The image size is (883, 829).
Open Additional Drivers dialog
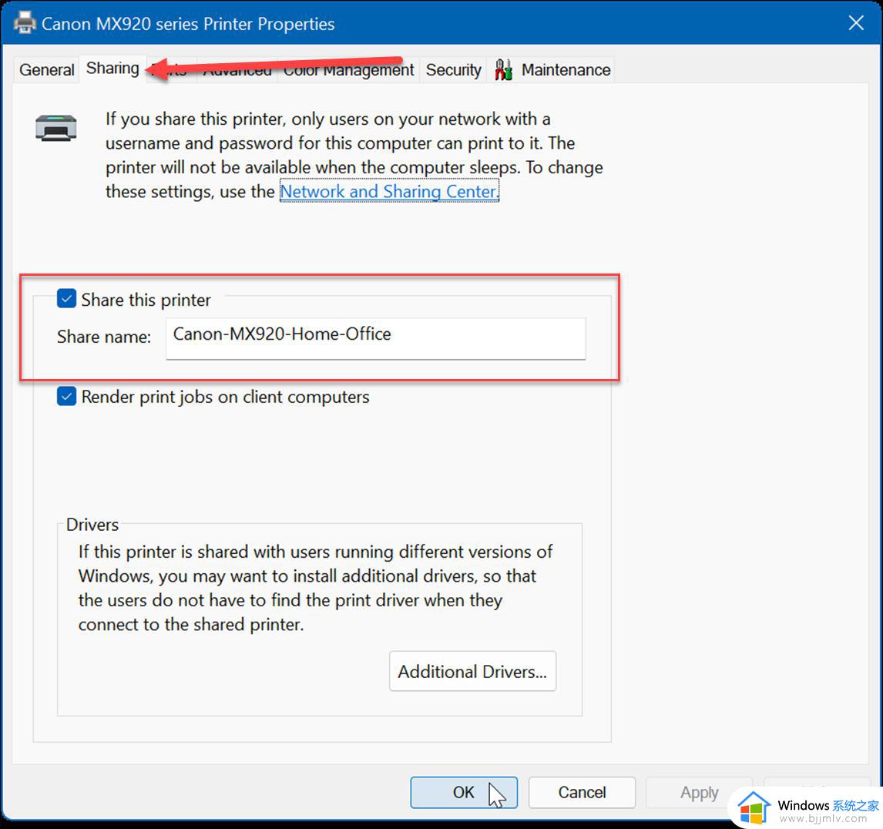point(472,671)
